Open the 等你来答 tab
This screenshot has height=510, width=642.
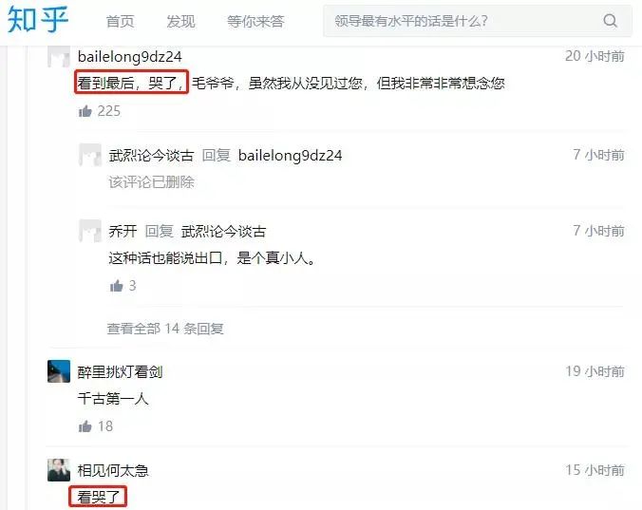point(255,21)
